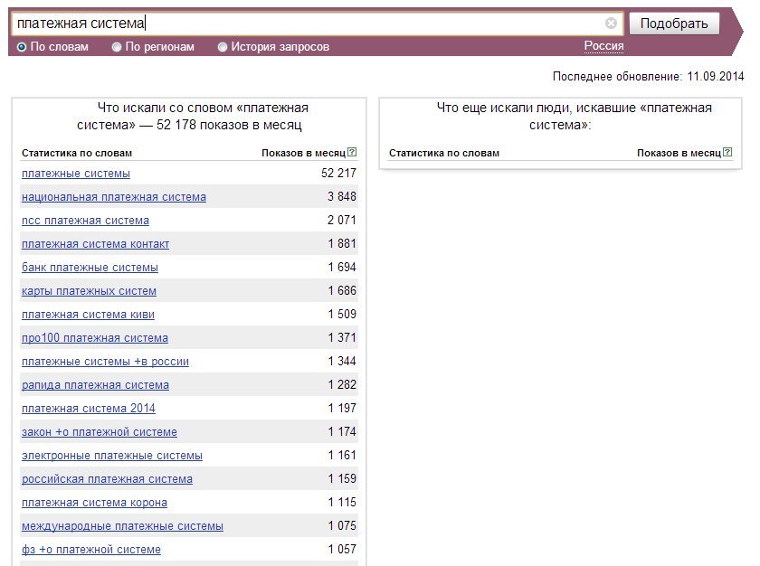Open help icon beside left 'Показов в месяц'
The image size is (760, 566).
[x=352, y=152]
